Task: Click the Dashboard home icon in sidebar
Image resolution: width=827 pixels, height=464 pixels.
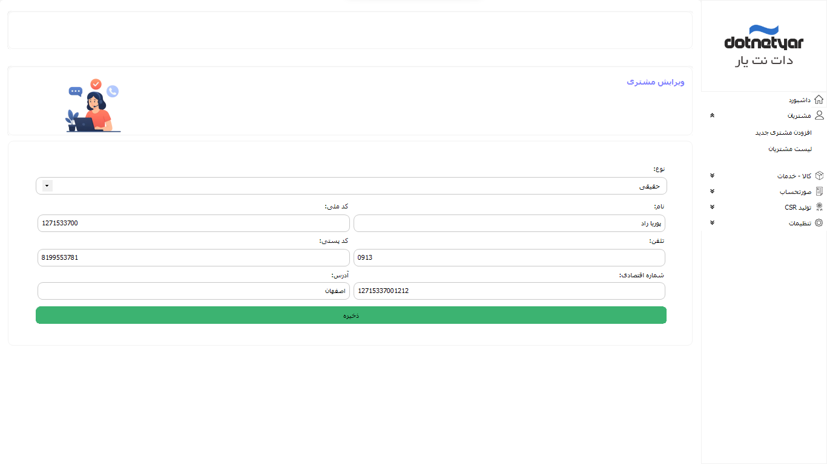Action: (x=819, y=100)
